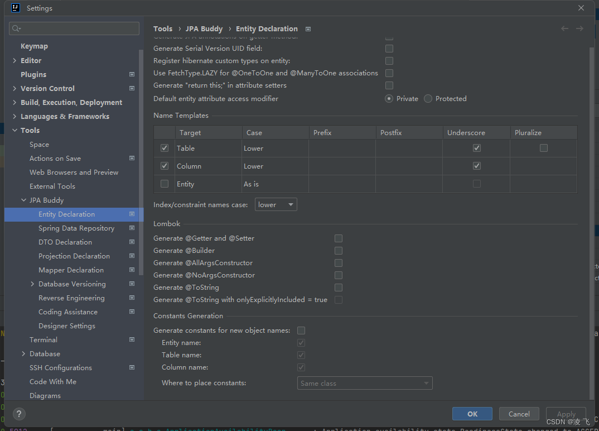Enable Generate @AllArgsConstructor checkbox
Screen dimensions: 599x431
coord(339,263)
